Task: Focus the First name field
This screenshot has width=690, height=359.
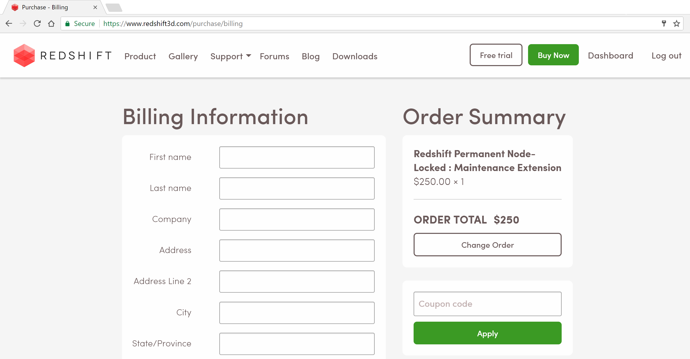Action: [x=297, y=157]
